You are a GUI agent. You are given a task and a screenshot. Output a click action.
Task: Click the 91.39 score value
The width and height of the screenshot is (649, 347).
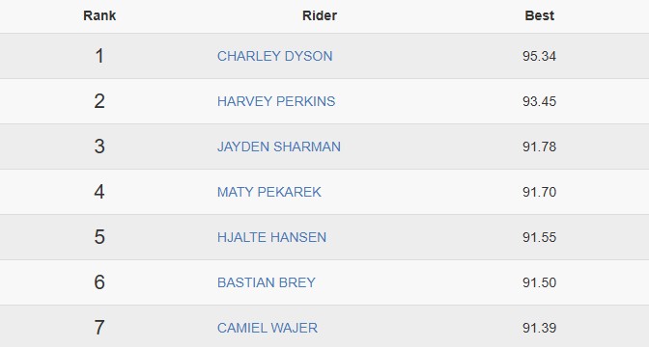(x=539, y=328)
